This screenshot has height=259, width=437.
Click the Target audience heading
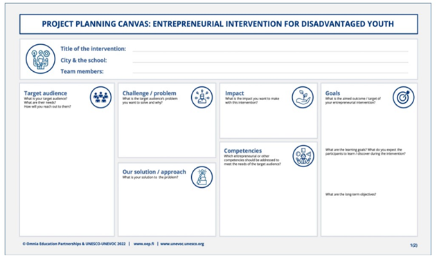click(x=46, y=93)
